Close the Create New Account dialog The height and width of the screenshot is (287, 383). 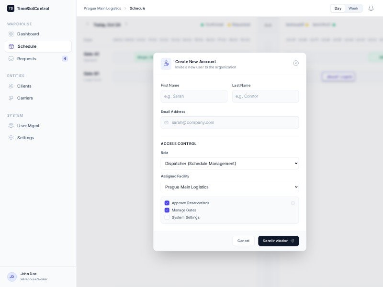[296, 63]
